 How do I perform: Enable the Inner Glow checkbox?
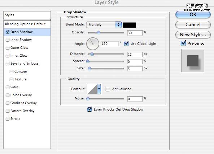(8, 56)
